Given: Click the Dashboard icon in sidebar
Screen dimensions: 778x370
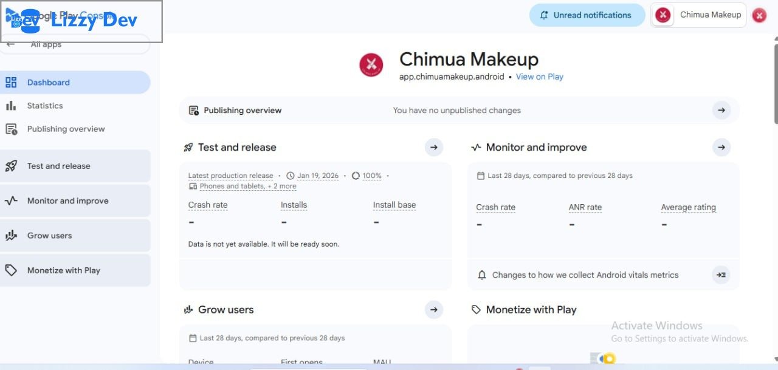Looking at the screenshot, I should 11,83.
